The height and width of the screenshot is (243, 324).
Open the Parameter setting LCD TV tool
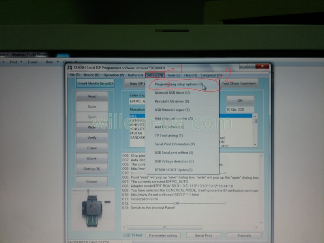(x=163, y=235)
